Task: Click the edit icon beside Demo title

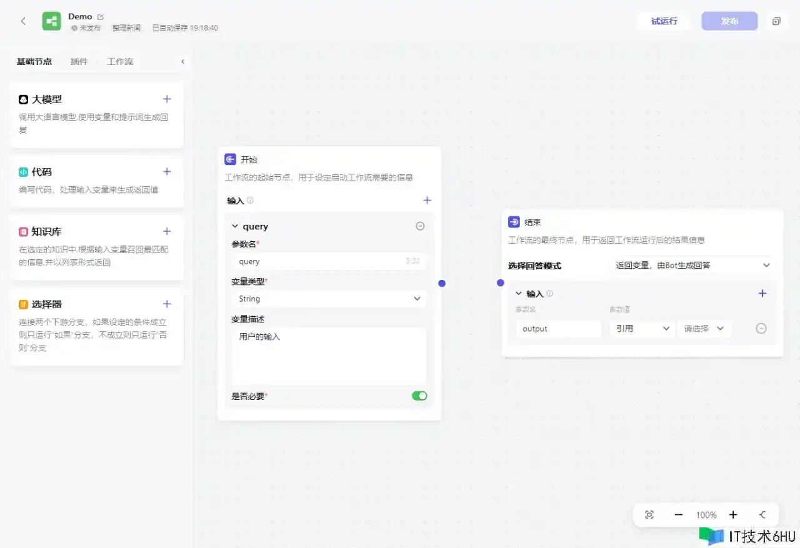Action: (x=101, y=17)
